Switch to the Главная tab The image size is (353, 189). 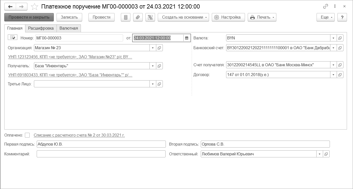click(15, 28)
